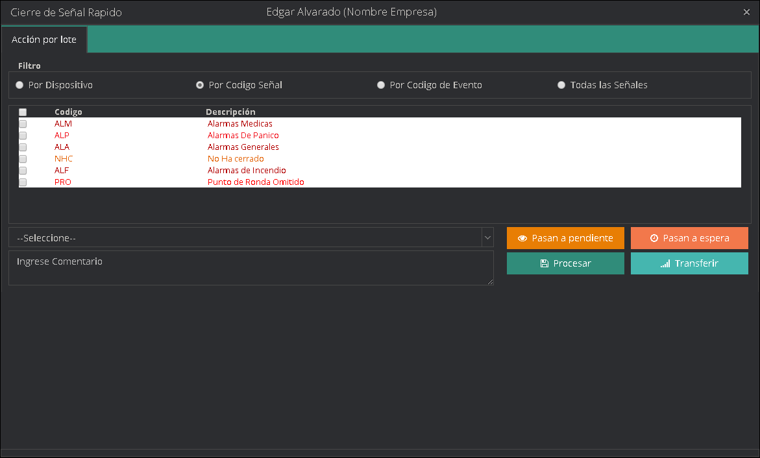The image size is (760, 458).
Task: Choose the Por Codigo de Evento filter
Action: pos(381,85)
